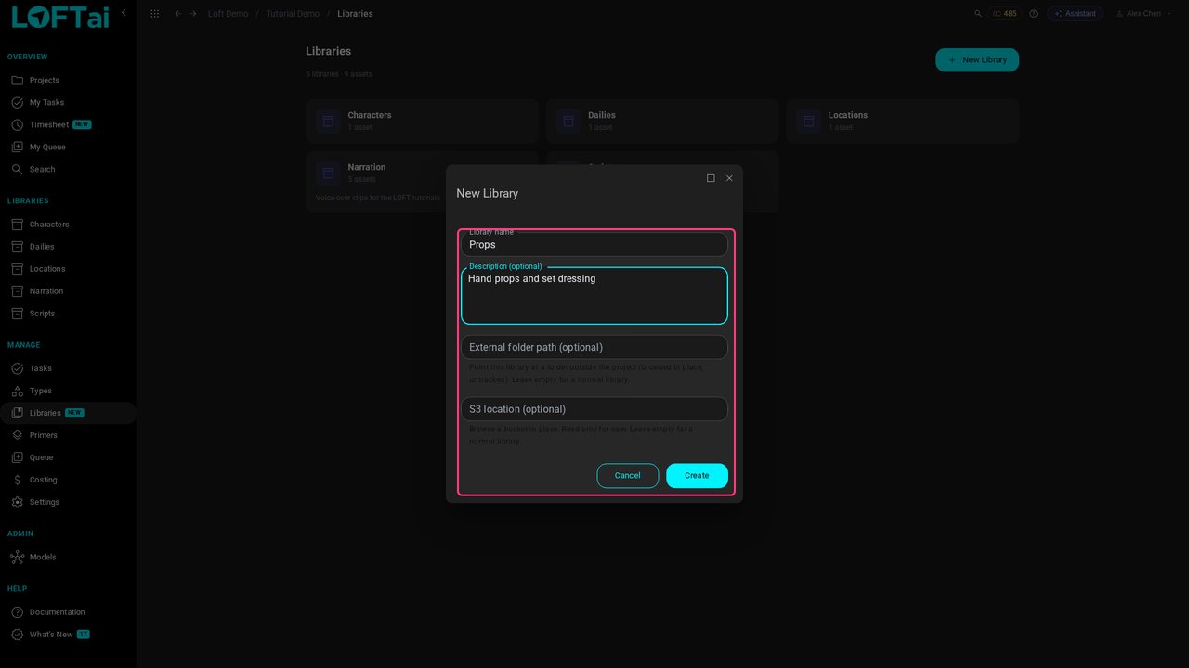Open the Primers page

68,435
